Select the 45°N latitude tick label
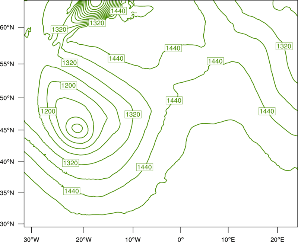 tap(7, 130)
